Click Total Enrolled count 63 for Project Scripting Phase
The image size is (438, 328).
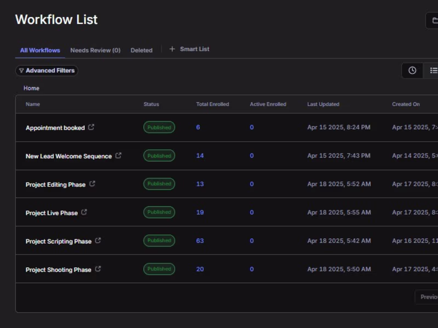[200, 241]
